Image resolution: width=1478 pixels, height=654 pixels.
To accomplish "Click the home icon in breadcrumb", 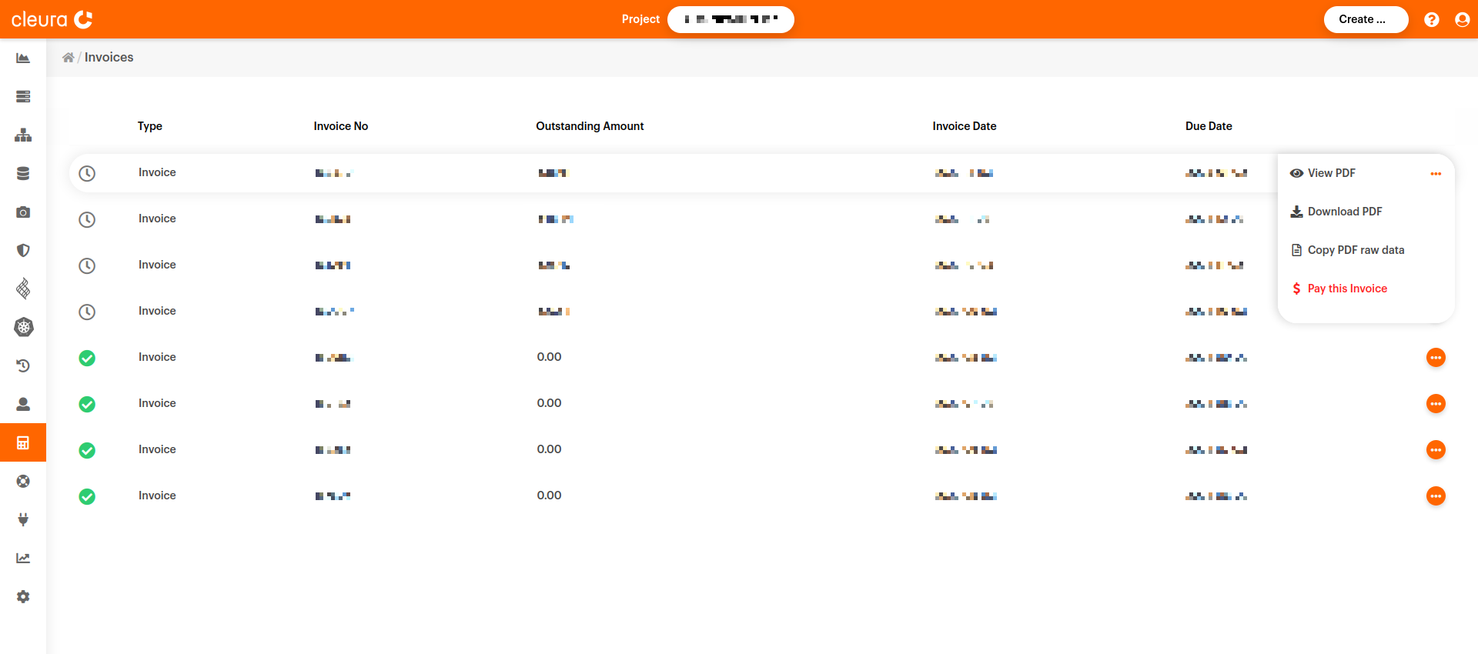I will [69, 58].
